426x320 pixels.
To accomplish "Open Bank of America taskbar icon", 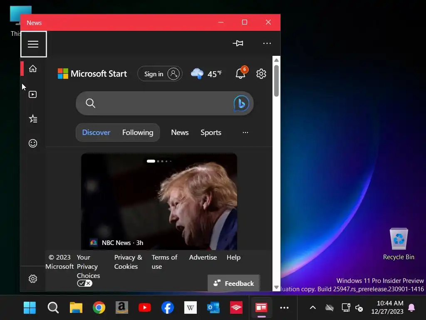I will [x=236, y=308].
